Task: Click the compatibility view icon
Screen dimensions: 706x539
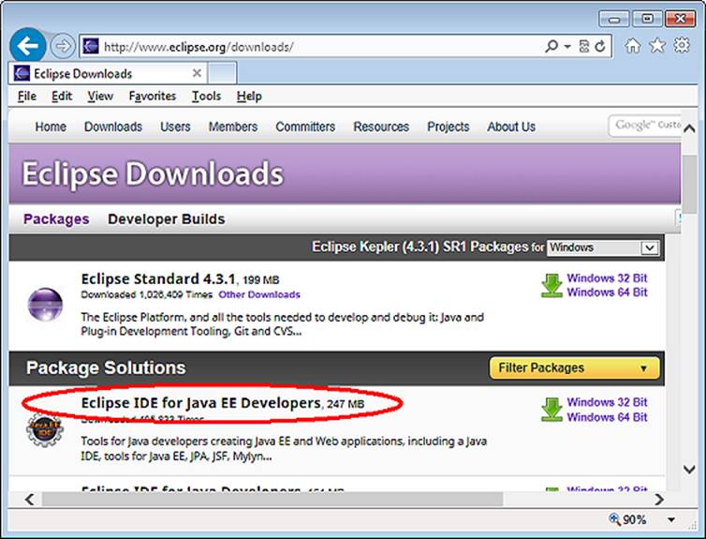Action: [x=584, y=46]
